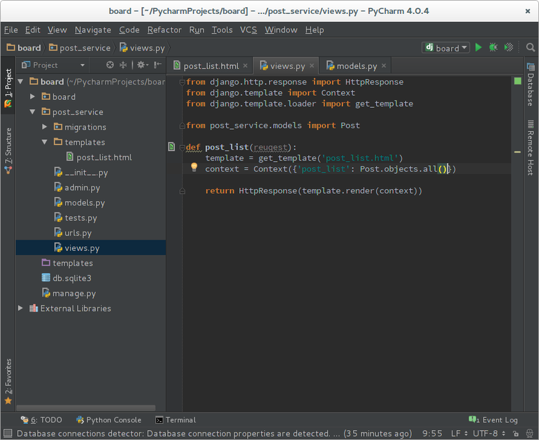The image size is (539, 440).
Task: Run the board configuration with green play button
Action: (x=478, y=47)
